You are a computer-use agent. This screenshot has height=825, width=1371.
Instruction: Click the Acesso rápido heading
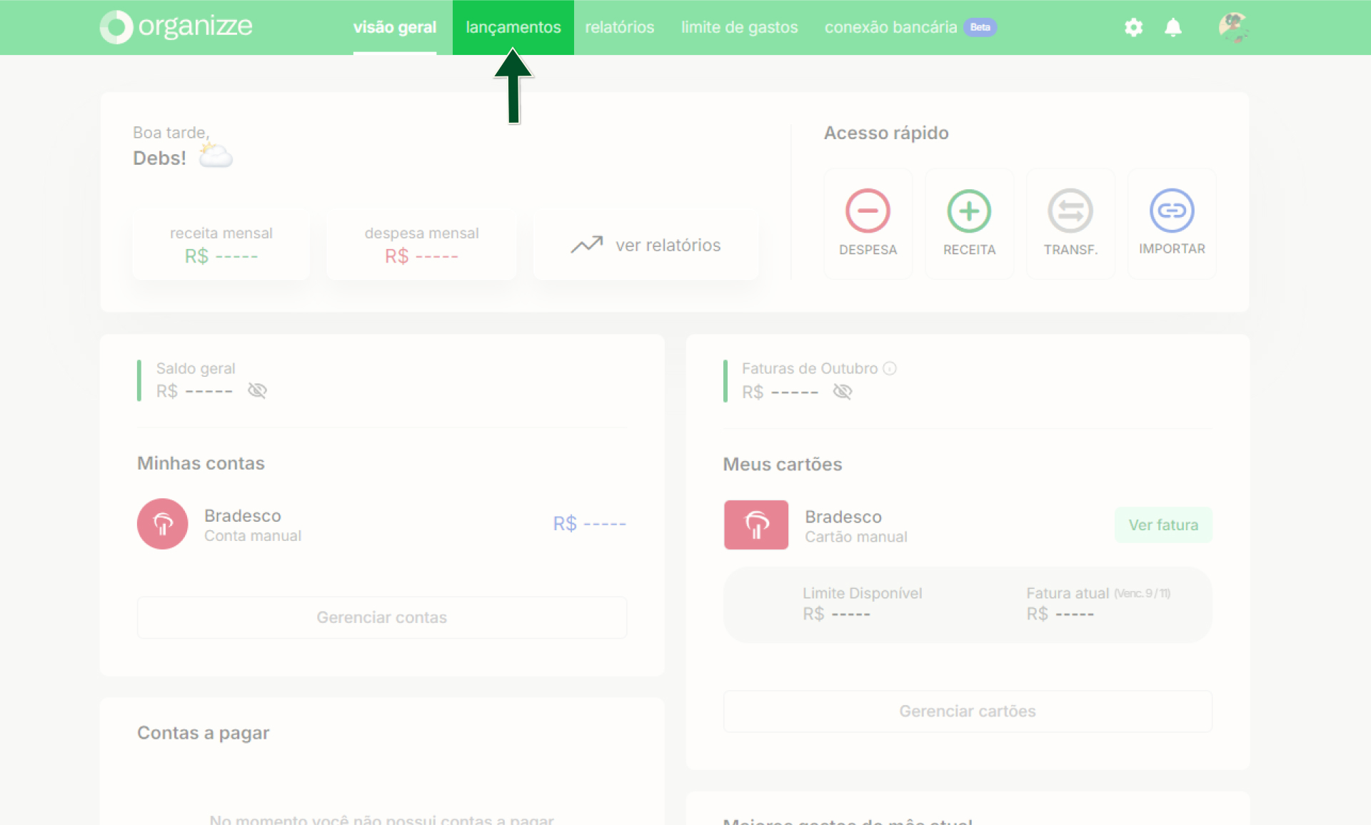(x=886, y=133)
